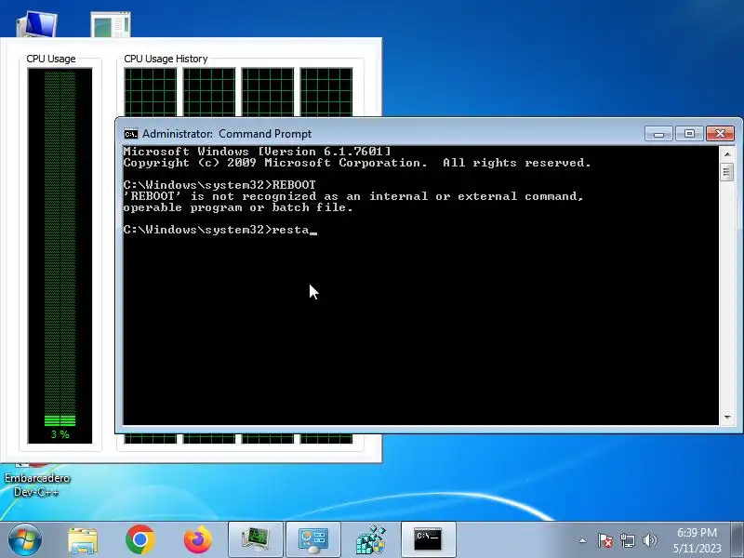Viewport: 744px width, 558px height.
Task: Select the desktop icon next to Computer
Action: [111, 24]
